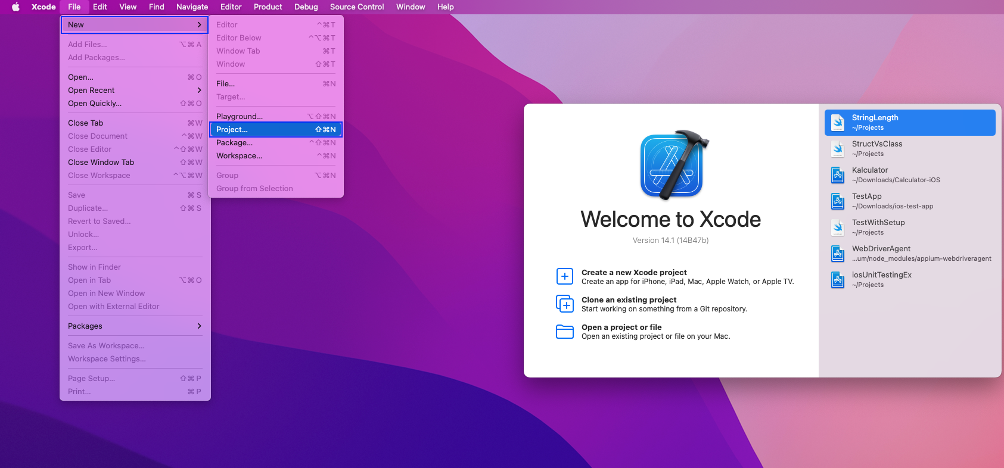Select WebDriverAgent recent project row
This screenshot has height=468, width=1004.
910,254
